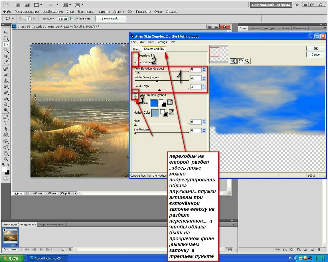Toggle the Xenofex preview mode icon
Image resolution: width=328 pixels, height=262 pixels.
[233, 61]
